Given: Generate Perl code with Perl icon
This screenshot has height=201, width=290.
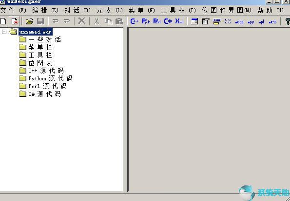Looking at the screenshot, I should click(157, 21).
